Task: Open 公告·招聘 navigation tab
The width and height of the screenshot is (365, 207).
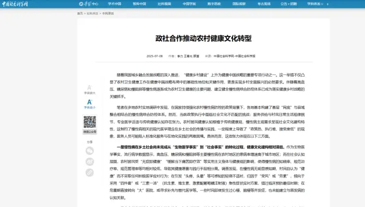Action: tap(288, 4)
